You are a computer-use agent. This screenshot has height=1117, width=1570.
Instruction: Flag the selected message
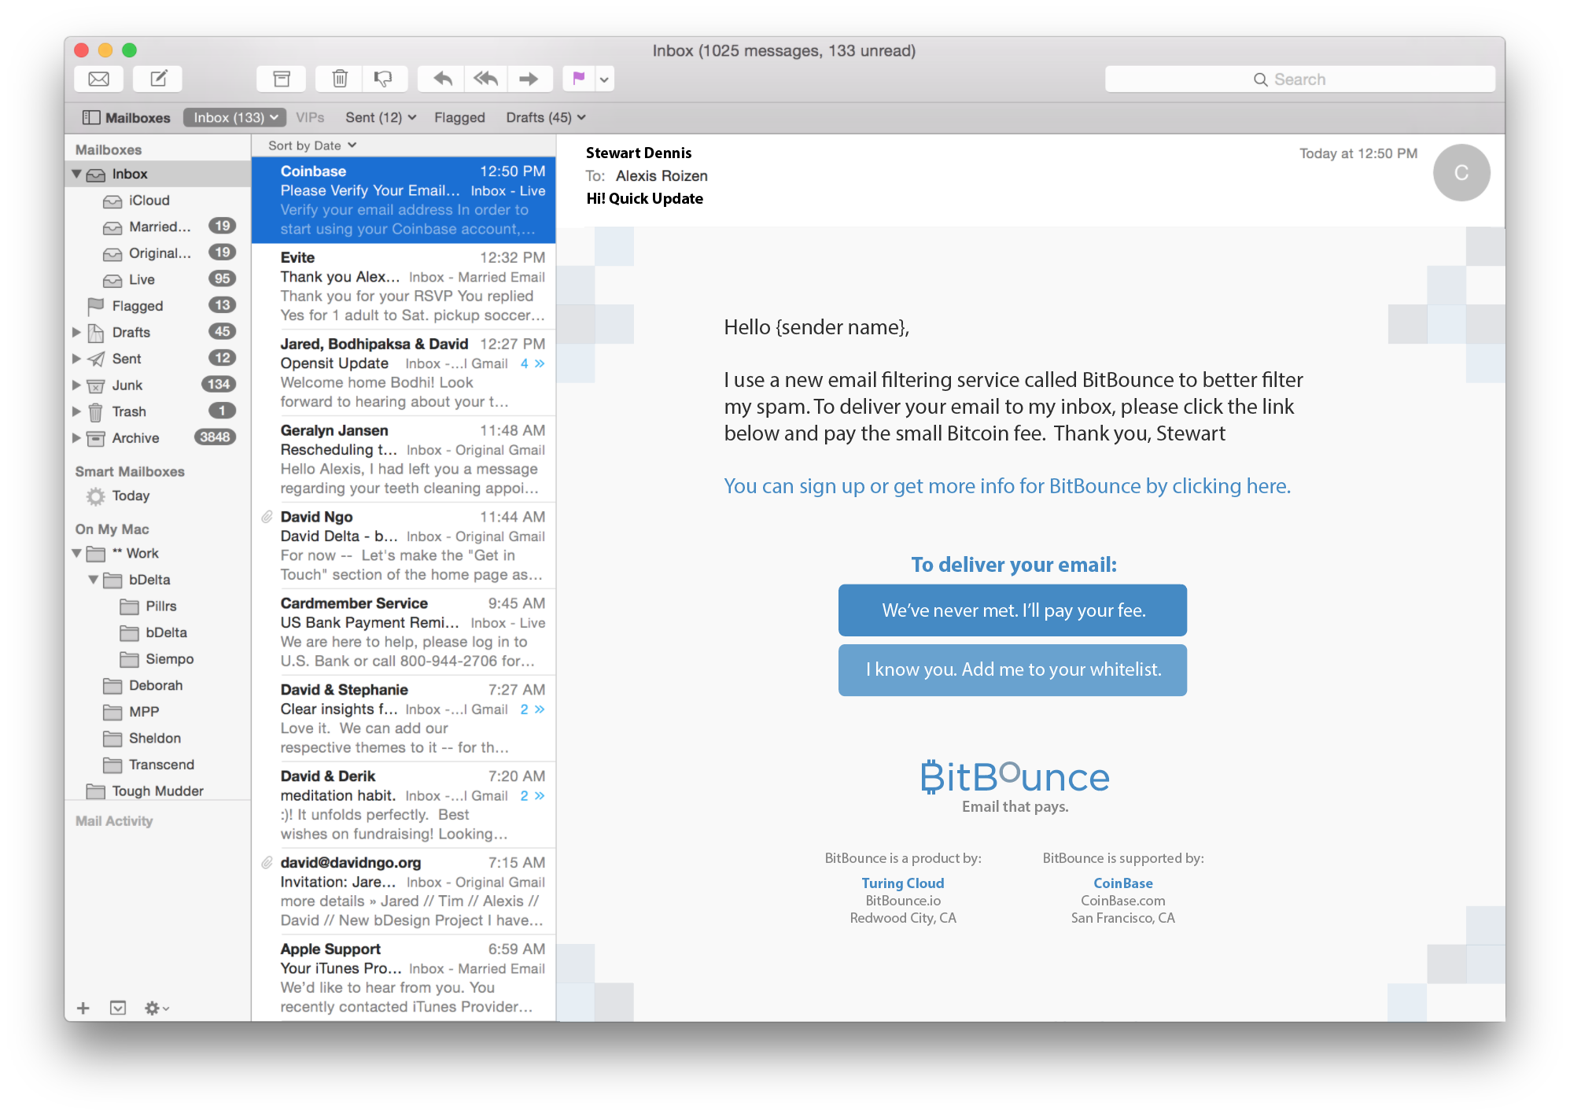(x=579, y=79)
